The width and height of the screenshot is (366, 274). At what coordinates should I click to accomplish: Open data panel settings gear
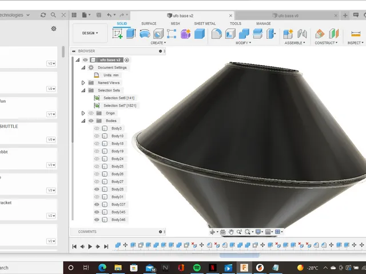pyautogui.click(x=54, y=29)
